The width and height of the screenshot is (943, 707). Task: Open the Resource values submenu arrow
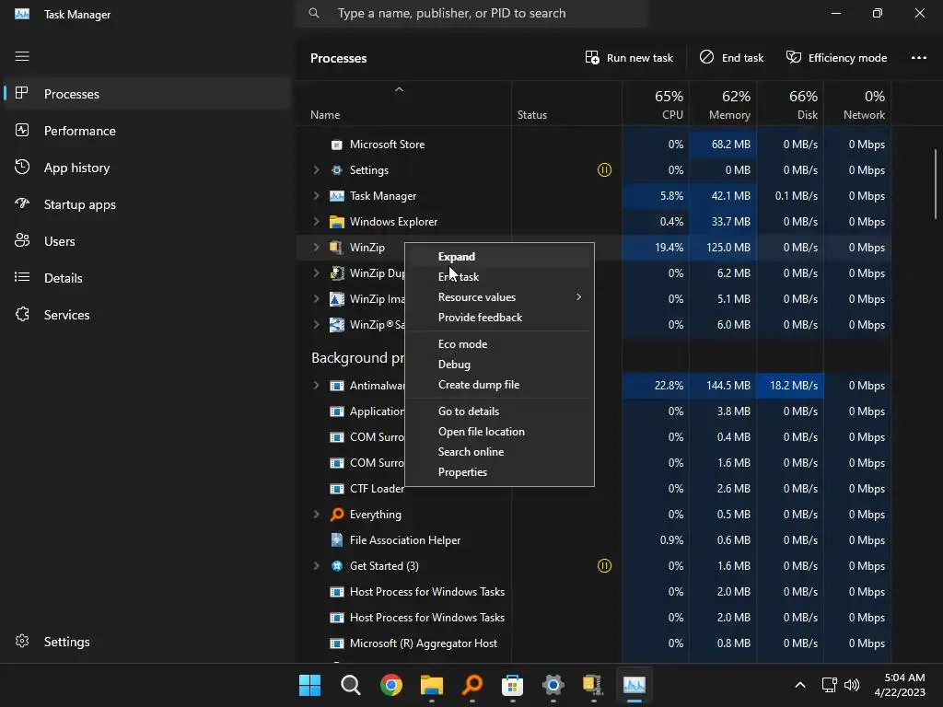pyautogui.click(x=578, y=297)
